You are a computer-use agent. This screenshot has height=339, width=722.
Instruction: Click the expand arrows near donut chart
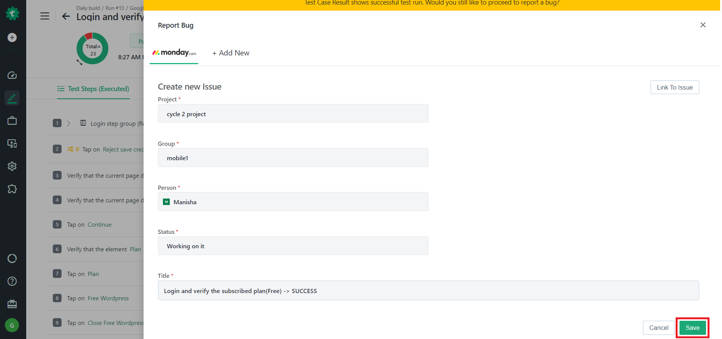point(79,62)
